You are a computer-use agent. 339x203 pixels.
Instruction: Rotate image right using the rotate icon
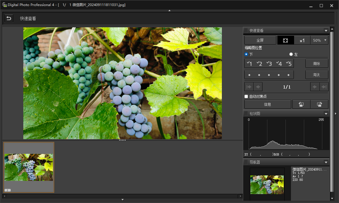[319, 104]
